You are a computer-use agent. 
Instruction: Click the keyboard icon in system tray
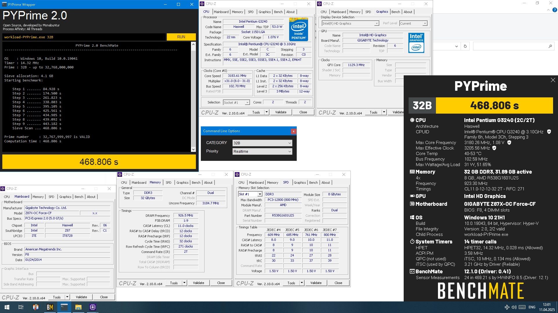[522, 307]
